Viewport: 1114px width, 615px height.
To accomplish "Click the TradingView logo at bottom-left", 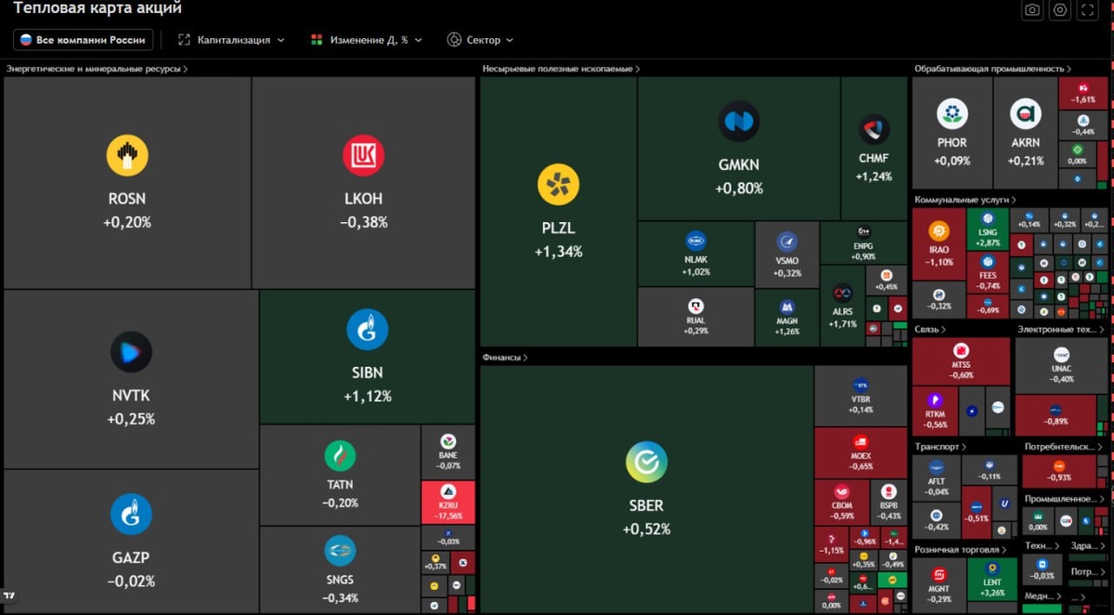I will (9, 595).
